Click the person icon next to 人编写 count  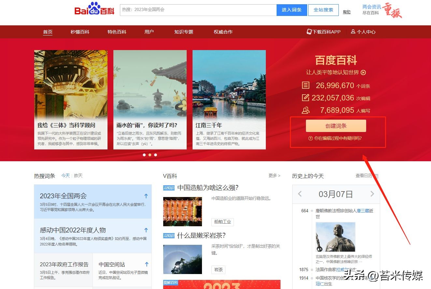click(306, 110)
